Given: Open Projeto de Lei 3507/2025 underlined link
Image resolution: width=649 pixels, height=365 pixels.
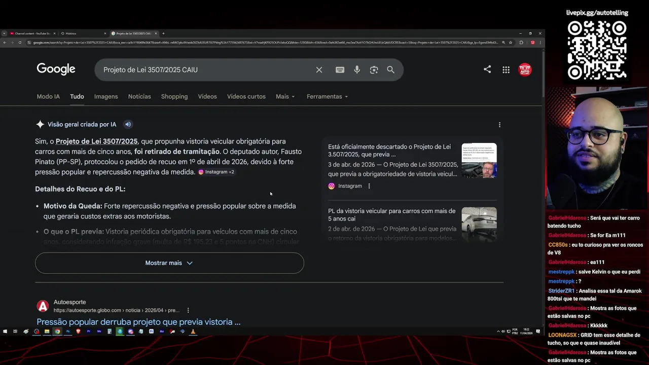Looking at the screenshot, I should click(96, 141).
